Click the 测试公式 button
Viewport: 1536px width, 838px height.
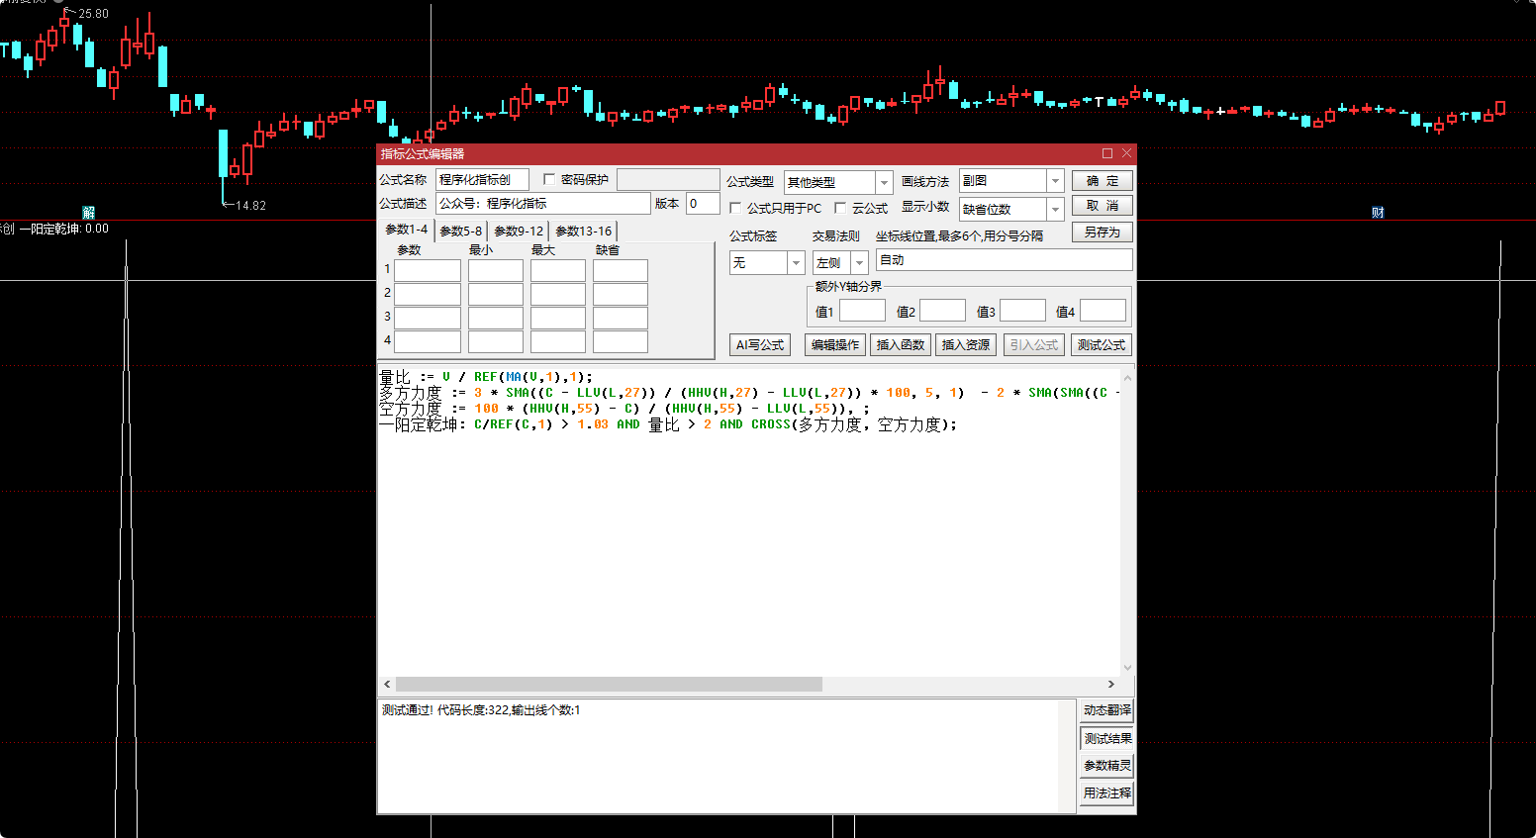tap(1101, 345)
